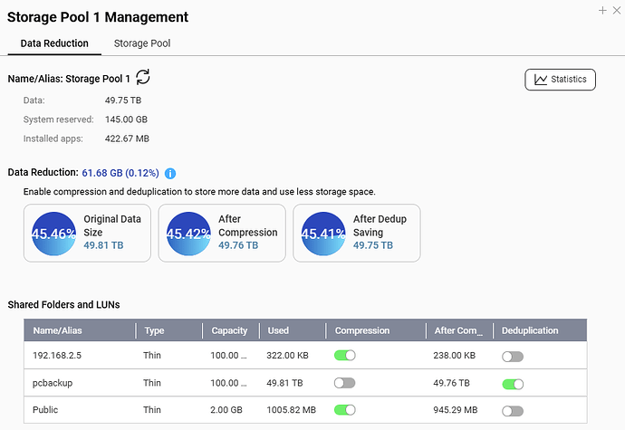Select the pcbackup row in the table

82,383
